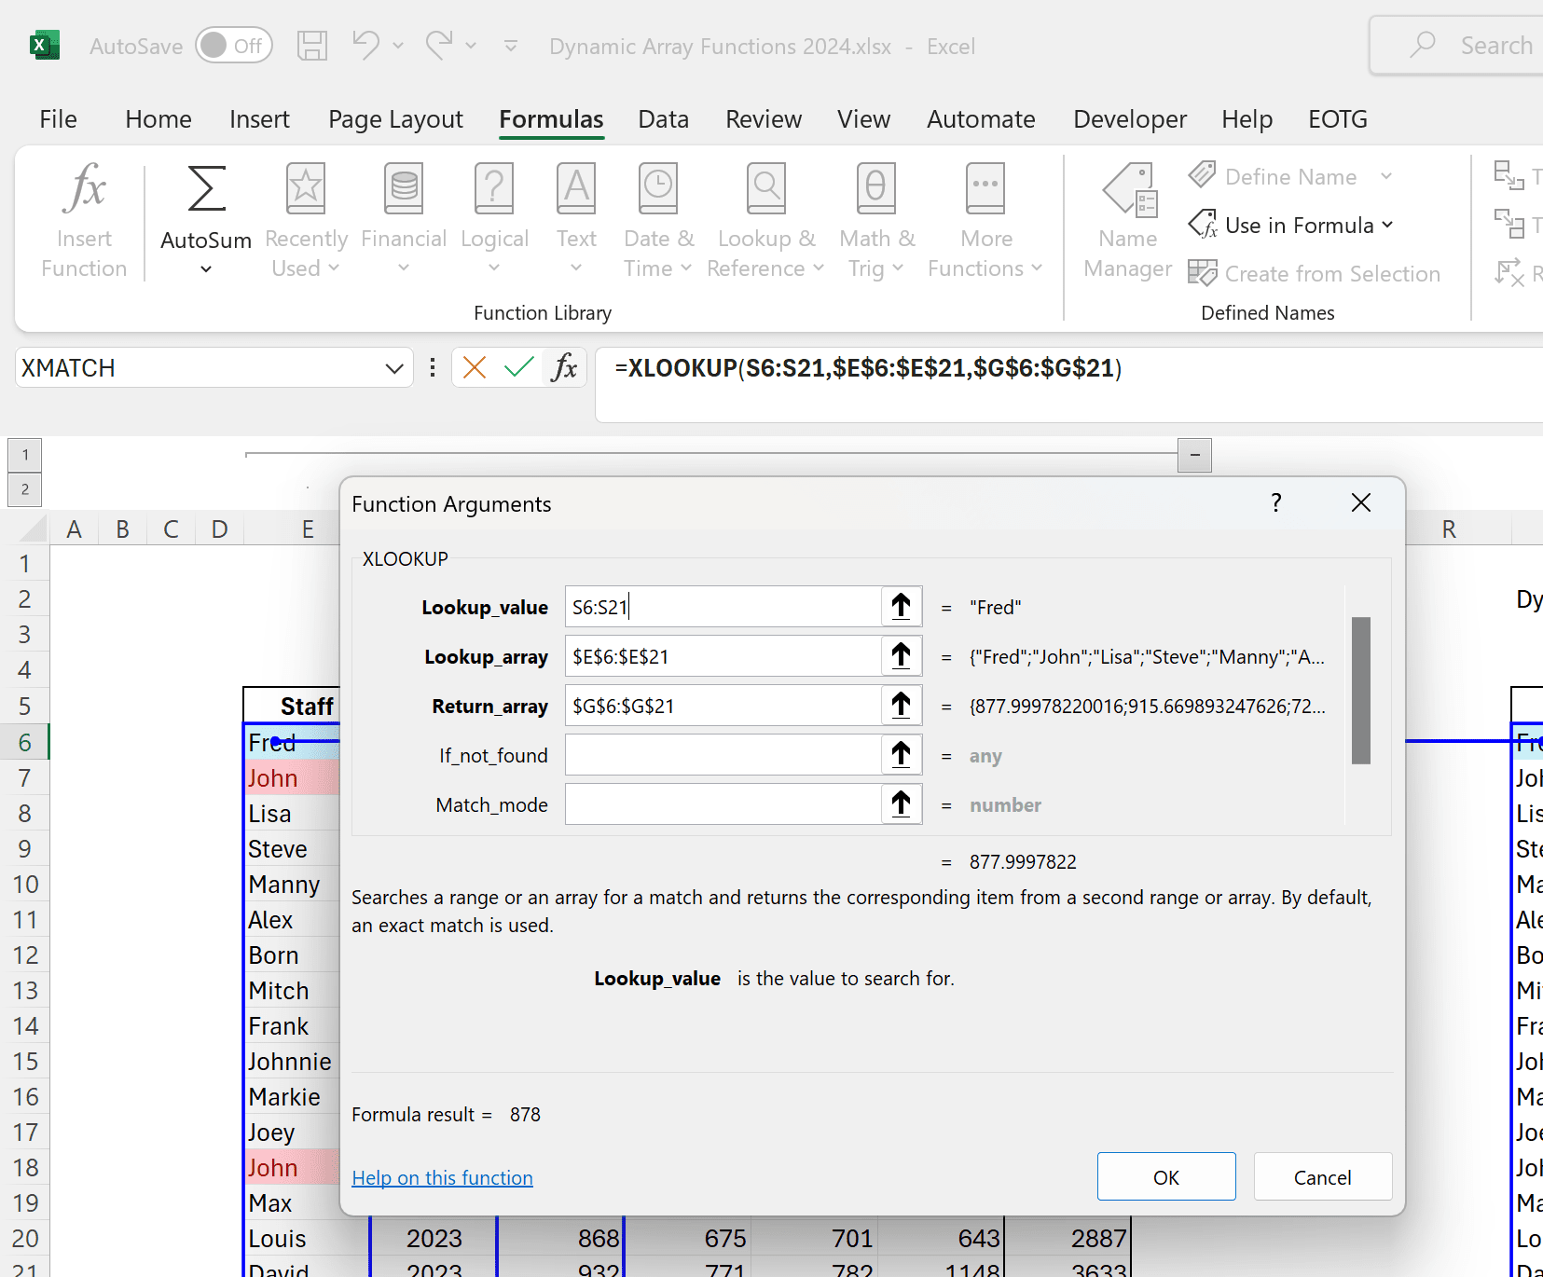Expand the Use in Formula dropdown
The image size is (1543, 1277).
[1291, 226]
